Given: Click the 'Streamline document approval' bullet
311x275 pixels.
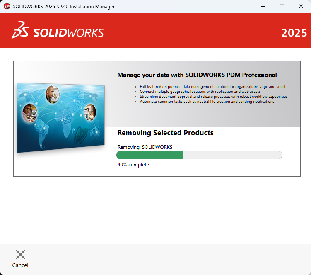Looking at the screenshot, I should click(213, 97).
